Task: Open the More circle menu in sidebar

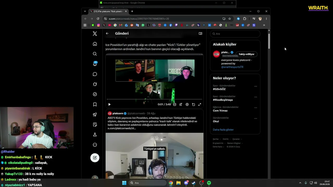Action: point(95,145)
